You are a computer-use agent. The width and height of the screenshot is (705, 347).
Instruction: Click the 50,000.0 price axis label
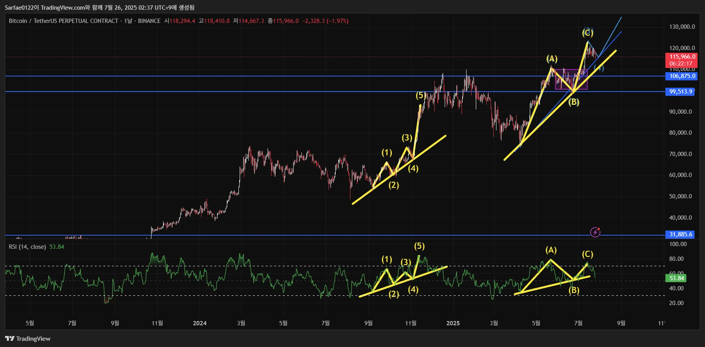681,196
